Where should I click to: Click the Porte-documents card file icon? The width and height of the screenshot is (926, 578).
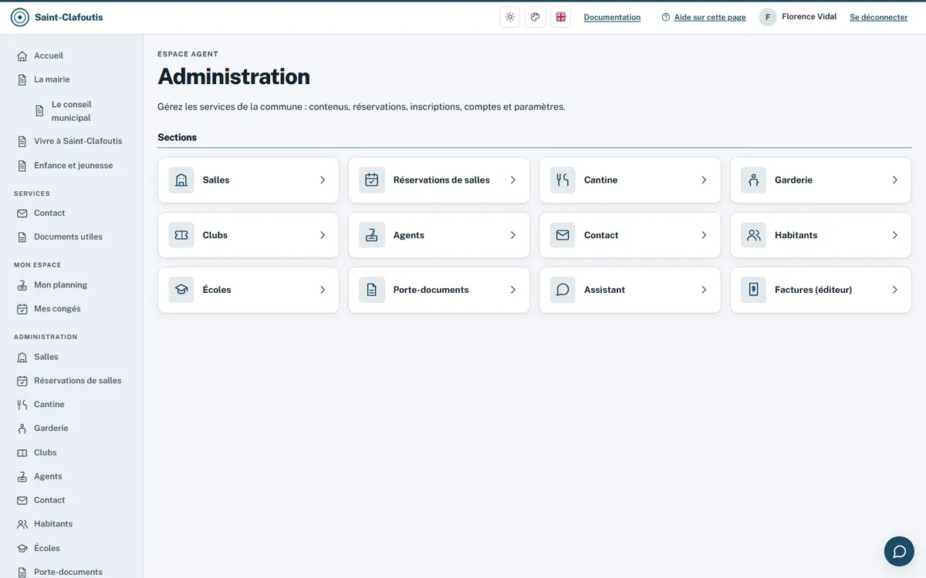click(372, 290)
